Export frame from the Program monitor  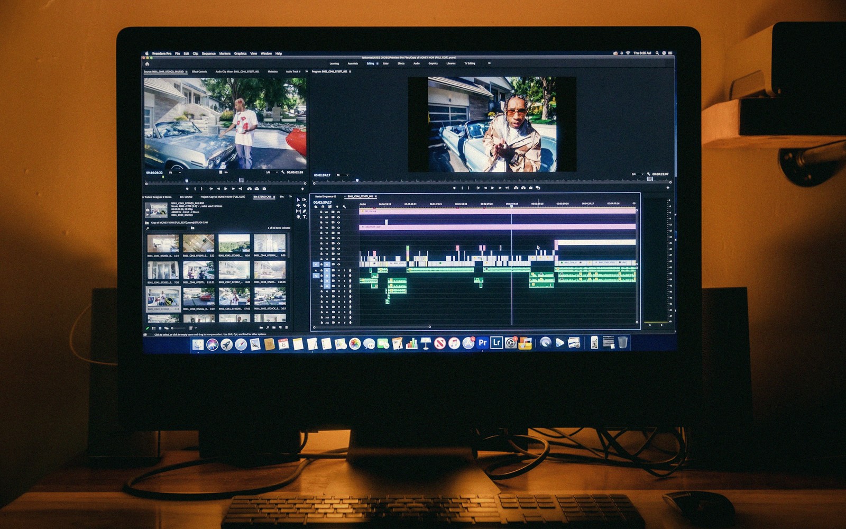point(531,188)
